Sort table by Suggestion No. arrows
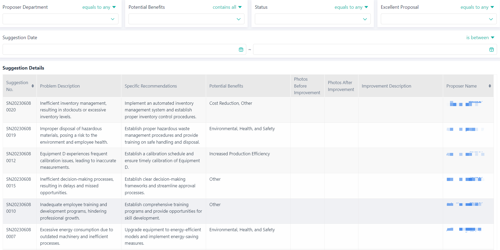This screenshot has height=250, width=500. (x=33, y=86)
